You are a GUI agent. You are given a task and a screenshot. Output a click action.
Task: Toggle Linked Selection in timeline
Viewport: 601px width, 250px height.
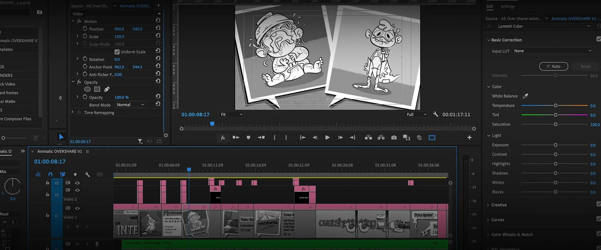tap(63, 174)
